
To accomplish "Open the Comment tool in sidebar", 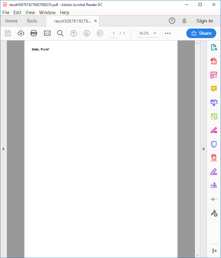I will coord(214,89).
